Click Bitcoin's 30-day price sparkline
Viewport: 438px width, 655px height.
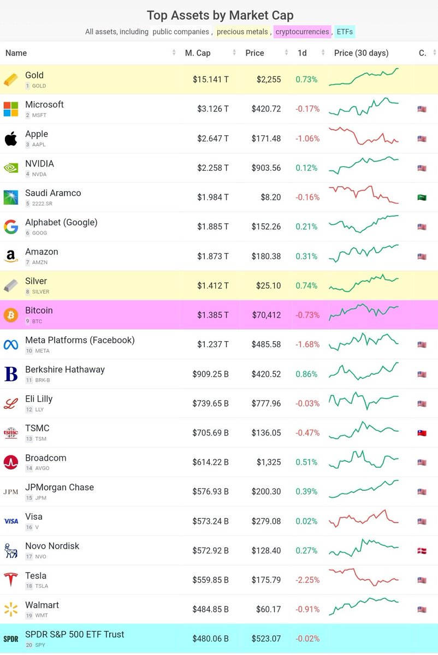pos(364,315)
